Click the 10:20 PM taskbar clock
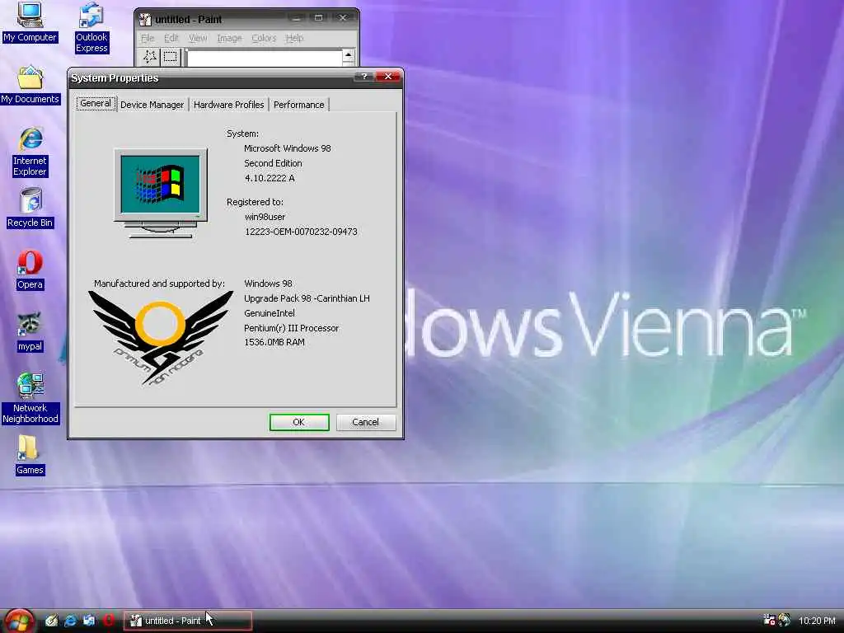844x633 pixels. coord(817,621)
